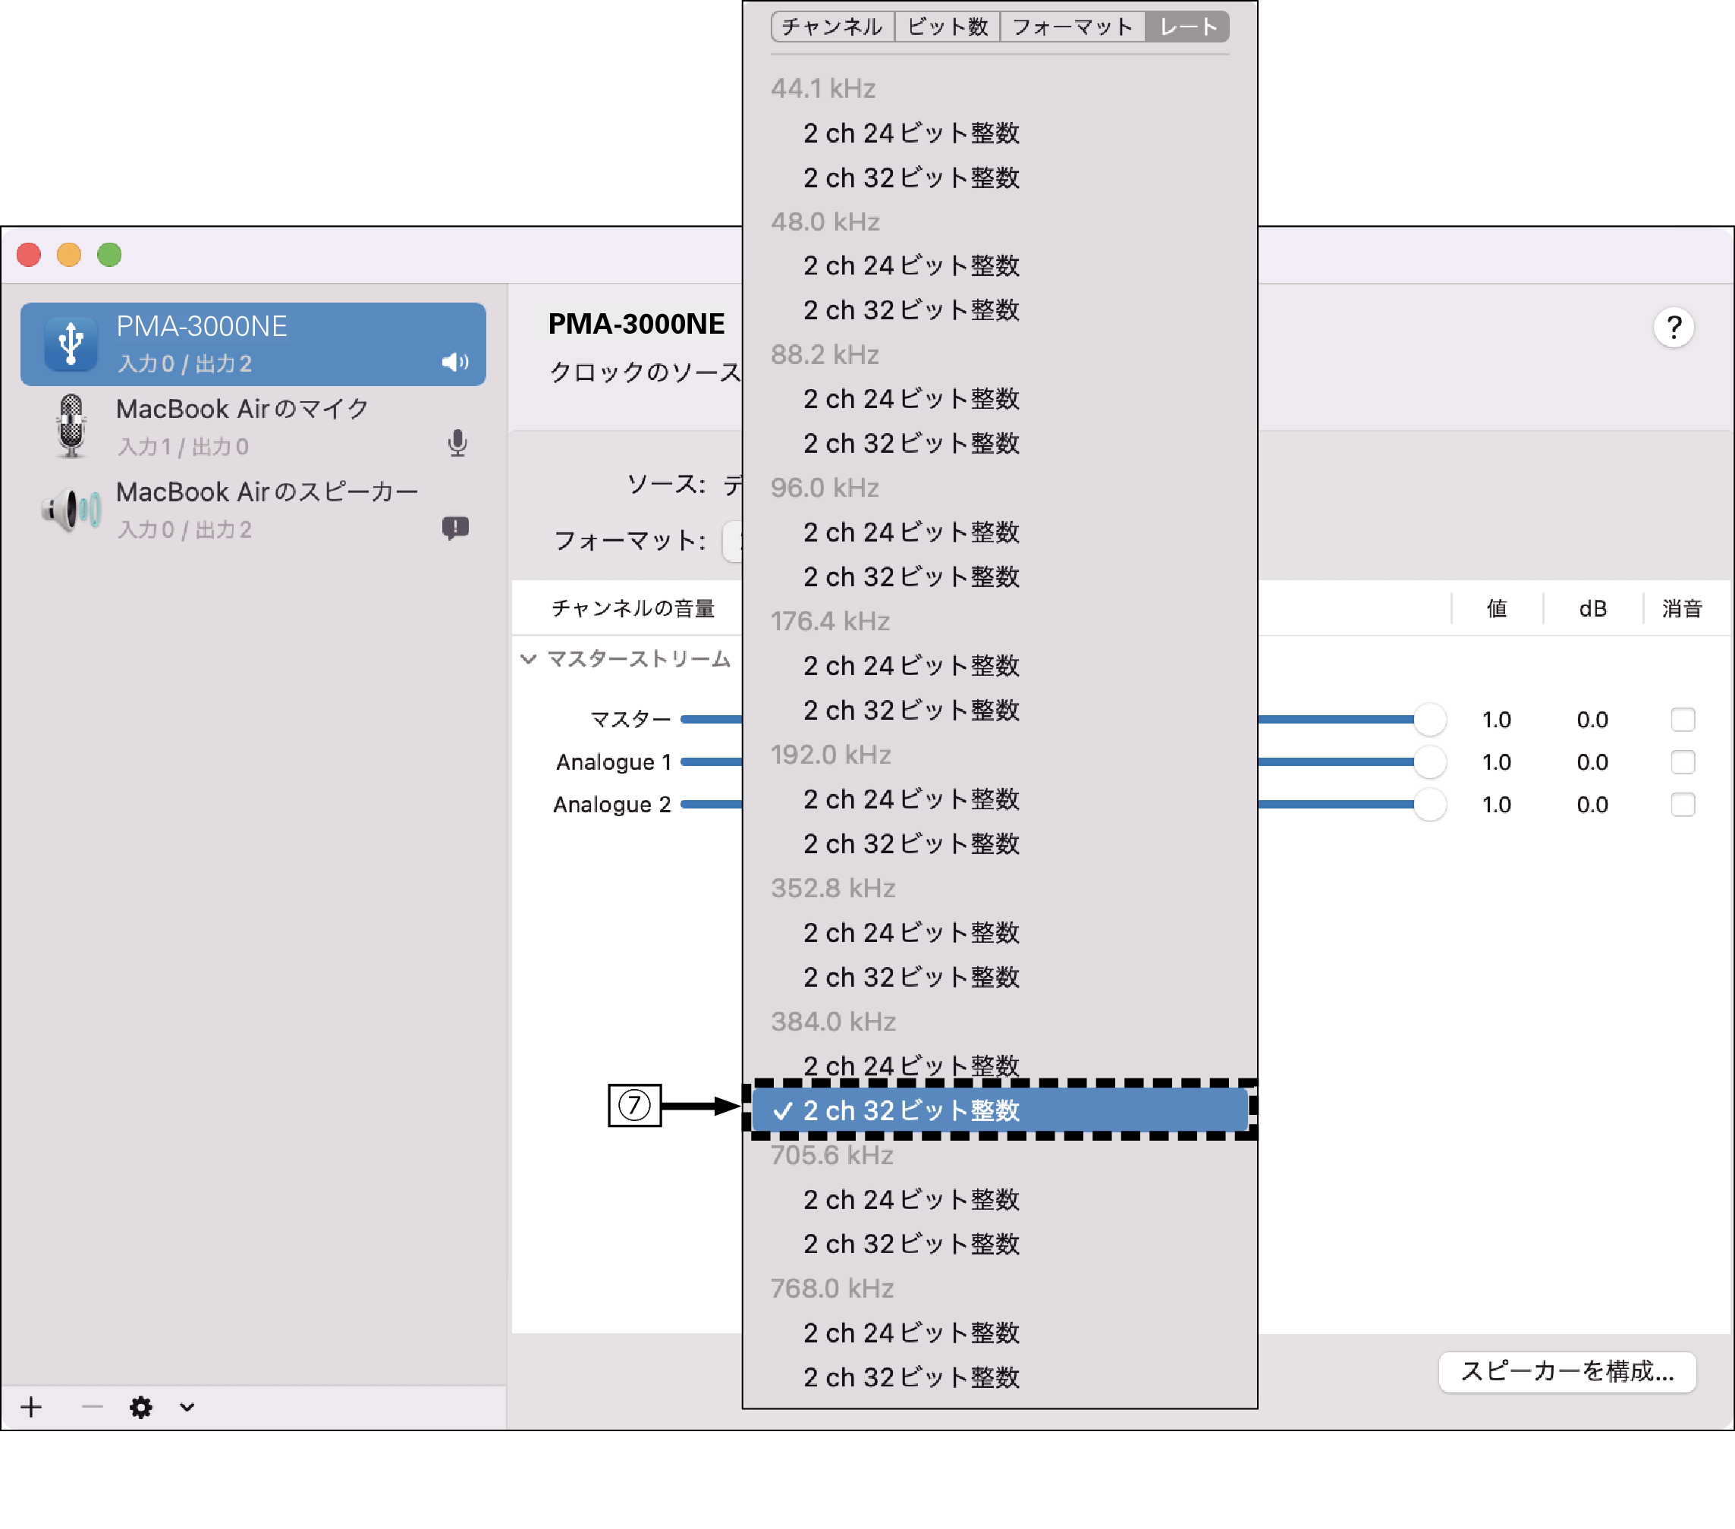Mute the マスター channel checkbox
The image size is (1735, 1529).
pyautogui.click(x=1683, y=720)
